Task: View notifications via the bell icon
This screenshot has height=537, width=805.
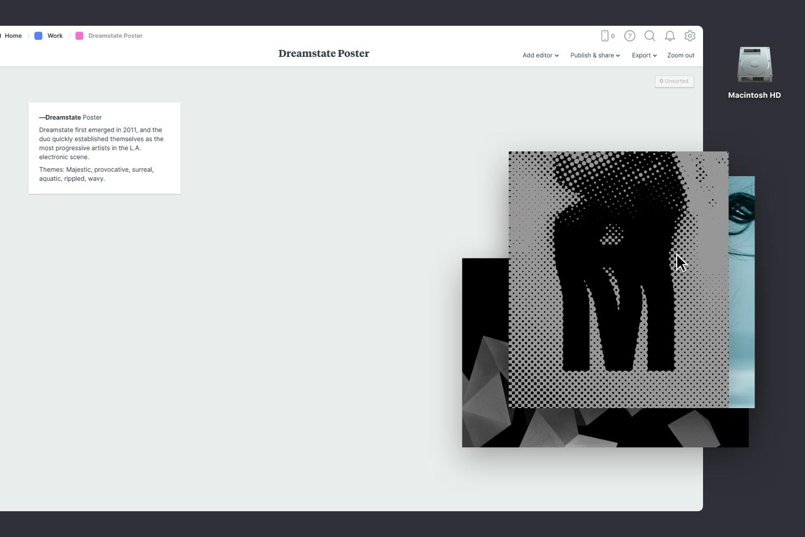Action: point(669,35)
